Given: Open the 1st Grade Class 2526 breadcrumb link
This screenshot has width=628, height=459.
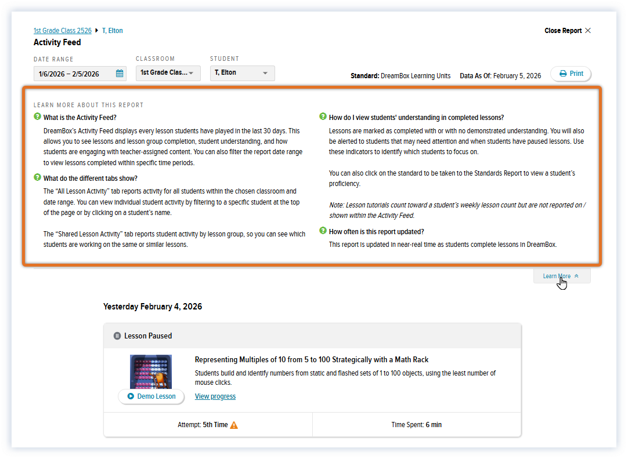Looking at the screenshot, I should 63,30.
